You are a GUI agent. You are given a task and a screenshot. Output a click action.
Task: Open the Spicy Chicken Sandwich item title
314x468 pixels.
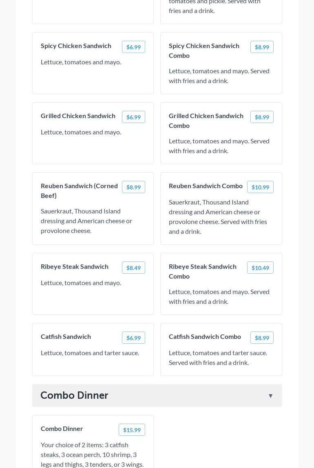[x=76, y=46]
